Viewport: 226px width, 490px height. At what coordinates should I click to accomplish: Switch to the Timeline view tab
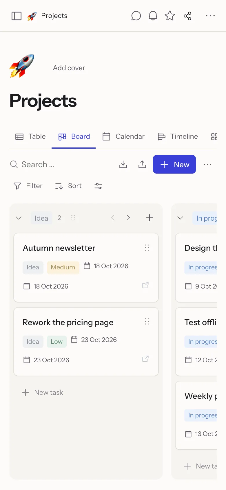click(x=178, y=136)
